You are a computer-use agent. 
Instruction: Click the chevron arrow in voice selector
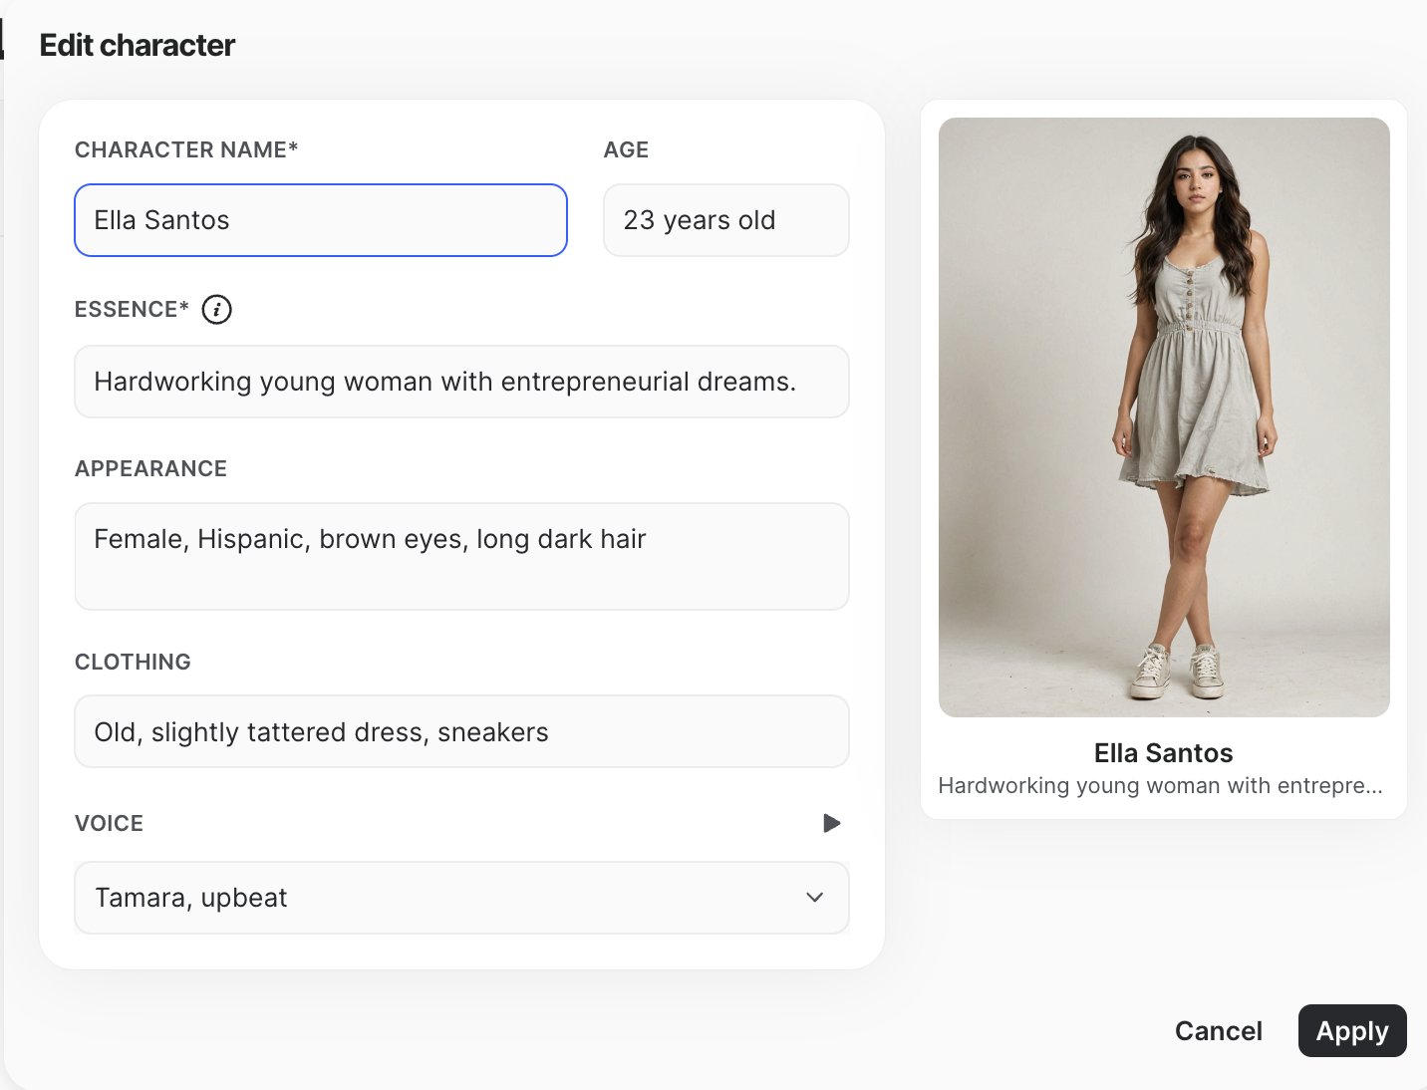tap(814, 897)
